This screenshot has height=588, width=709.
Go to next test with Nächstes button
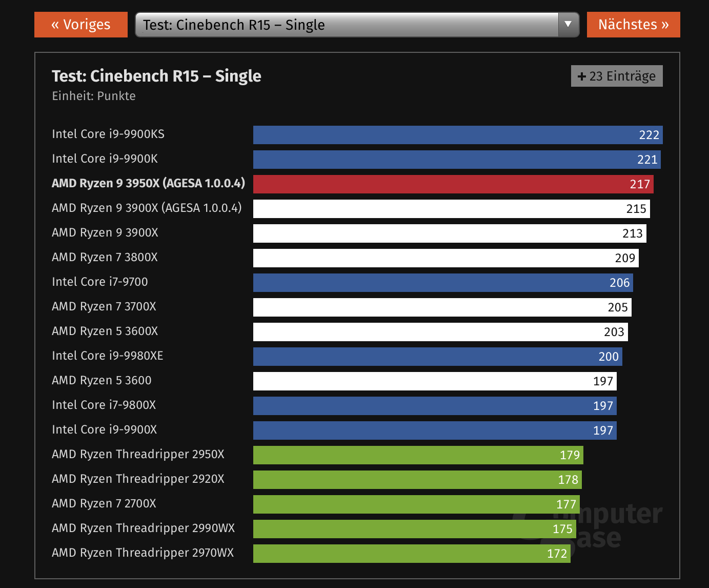633,25
